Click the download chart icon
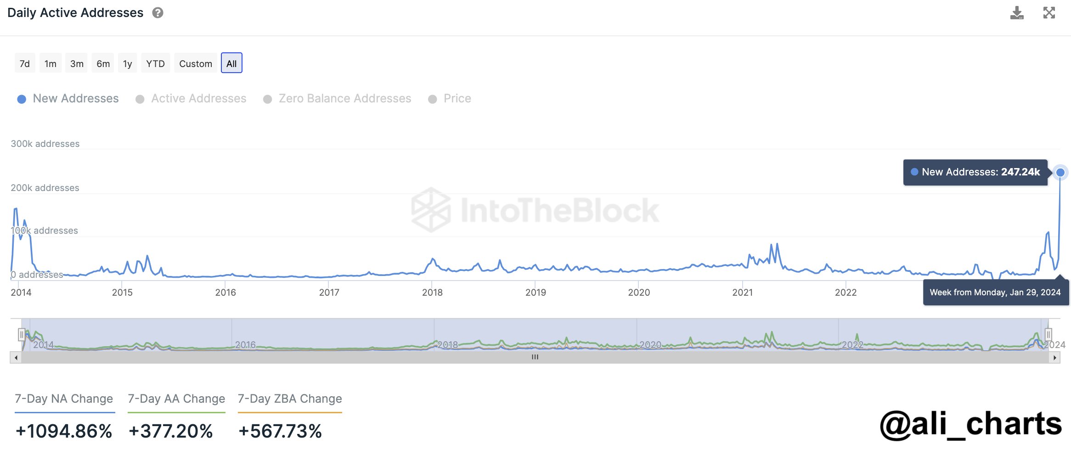 click(1017, 13)
